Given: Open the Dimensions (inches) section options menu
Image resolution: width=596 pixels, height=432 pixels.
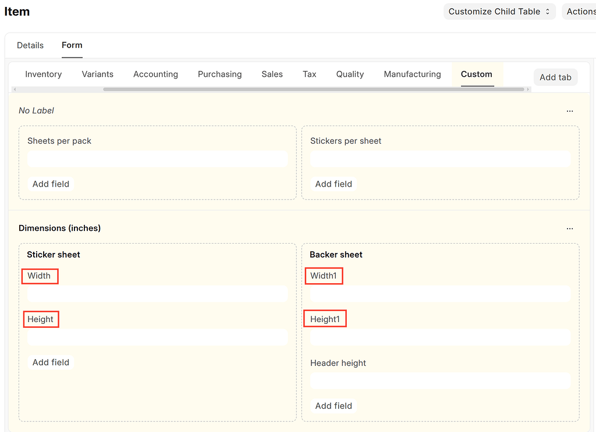Looking at the screenshot, I should point(570,228).
